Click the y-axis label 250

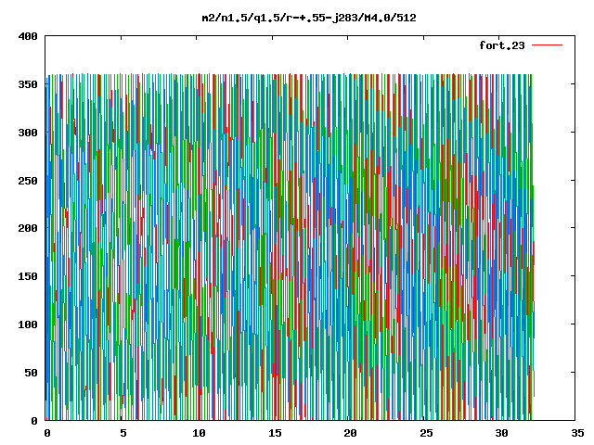28,181
